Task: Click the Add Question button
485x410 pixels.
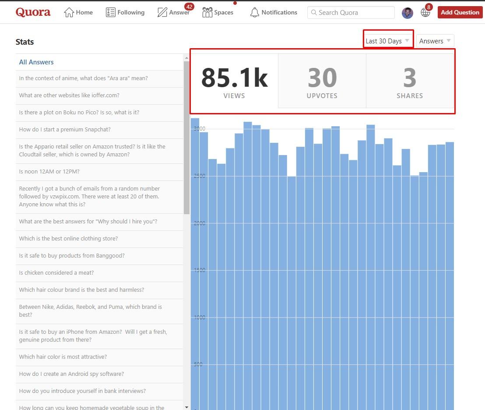Action: [x=460, y=12]
